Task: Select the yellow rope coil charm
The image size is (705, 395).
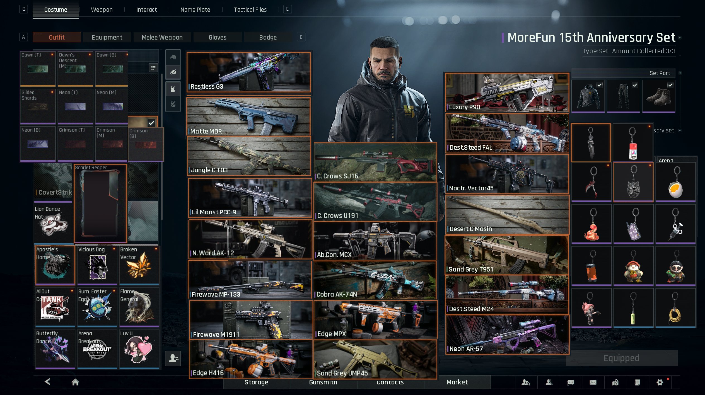Action: pos(675,308)
